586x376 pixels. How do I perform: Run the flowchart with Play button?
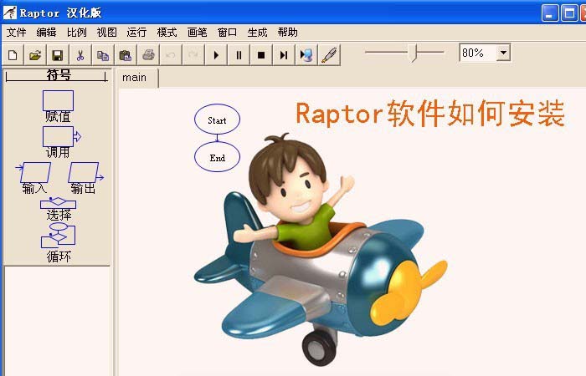coord(216,55)
